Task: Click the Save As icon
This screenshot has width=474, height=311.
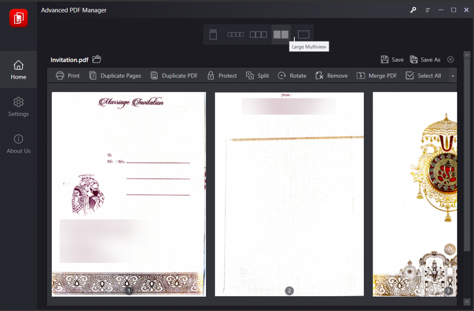Action: click(425, 59)
